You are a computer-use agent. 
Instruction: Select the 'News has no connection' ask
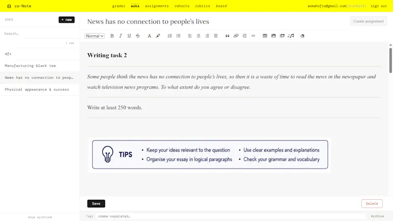(40, 78)
